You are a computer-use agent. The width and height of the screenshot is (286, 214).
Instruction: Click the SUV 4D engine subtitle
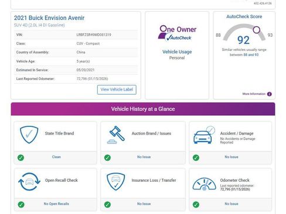click(x=39, y=25)
